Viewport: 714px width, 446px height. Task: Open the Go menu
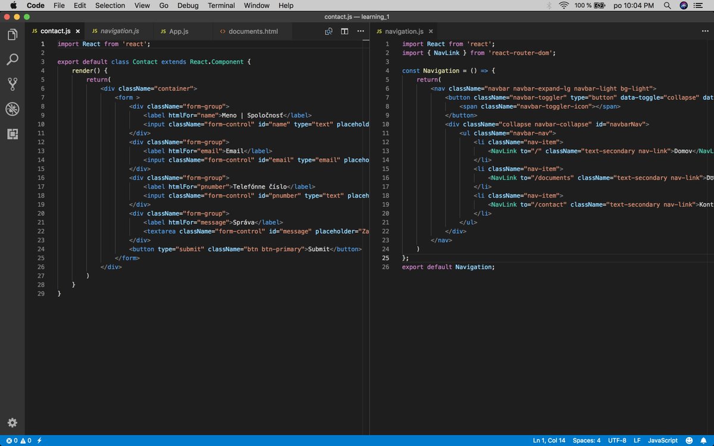click(164, 5)
